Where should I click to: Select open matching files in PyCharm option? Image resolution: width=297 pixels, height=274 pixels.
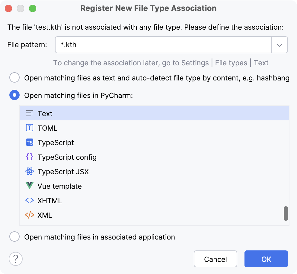[14, 95]
